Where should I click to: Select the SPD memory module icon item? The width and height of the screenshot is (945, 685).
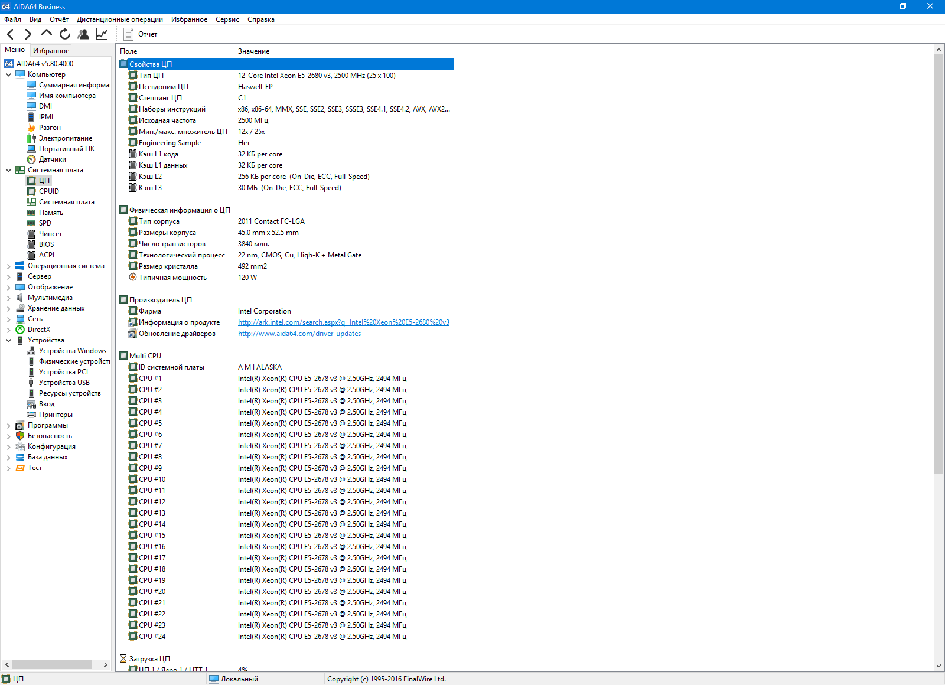[x=31, y=223]
